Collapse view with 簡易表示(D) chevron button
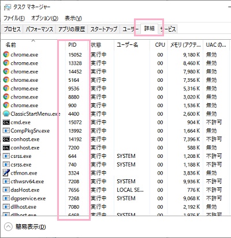Viewport: 231px width, 238px height. click(8, 226)
